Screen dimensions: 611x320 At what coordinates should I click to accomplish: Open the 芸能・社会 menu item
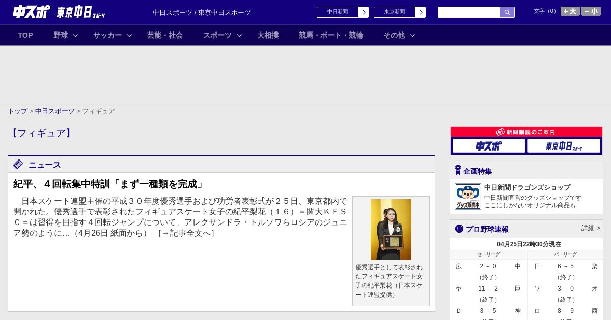tap(165, 35)
